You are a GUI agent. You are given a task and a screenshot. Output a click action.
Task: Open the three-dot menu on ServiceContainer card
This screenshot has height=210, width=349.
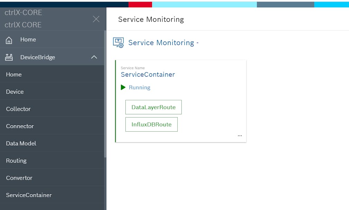[x=240, y=136]
